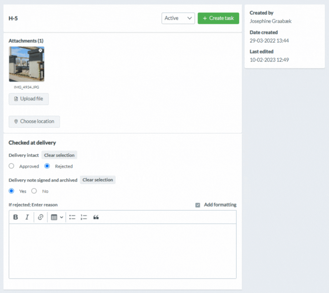Open the Active status dropdown
Screen dimensions: 329x293
coord(178,18)
